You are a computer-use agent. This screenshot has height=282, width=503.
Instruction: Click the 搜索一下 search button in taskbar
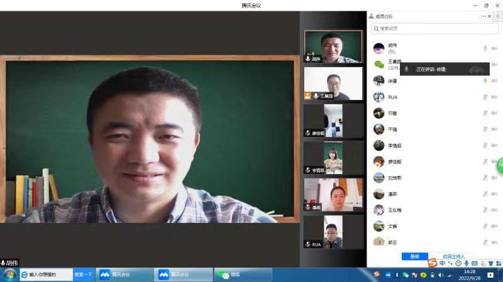click(84, 274)
